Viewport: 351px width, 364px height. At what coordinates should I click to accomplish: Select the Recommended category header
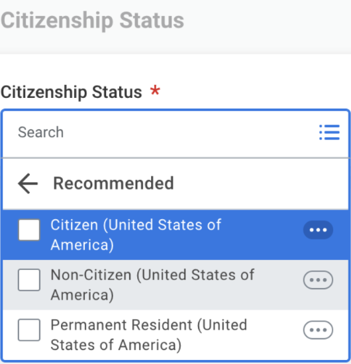click(175, 184)
